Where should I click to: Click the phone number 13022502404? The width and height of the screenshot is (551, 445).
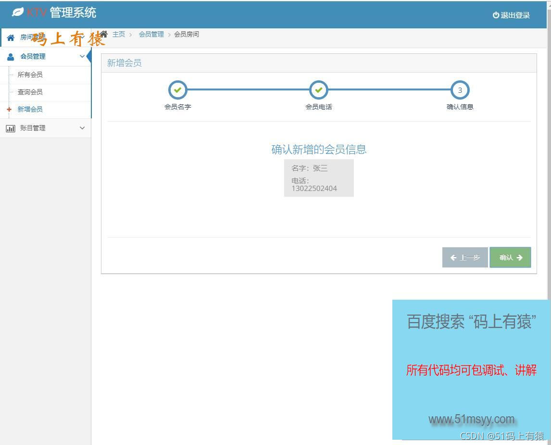[314, 189]
